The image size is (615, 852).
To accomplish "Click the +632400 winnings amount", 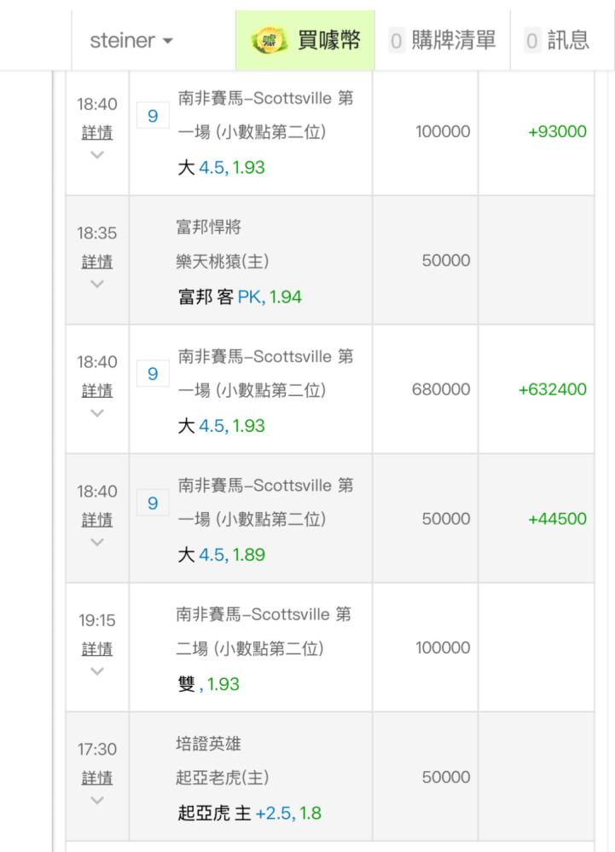I will (x=552, y=389).
